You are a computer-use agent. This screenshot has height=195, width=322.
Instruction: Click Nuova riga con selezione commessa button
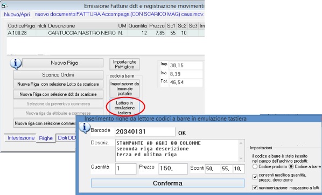45,123
